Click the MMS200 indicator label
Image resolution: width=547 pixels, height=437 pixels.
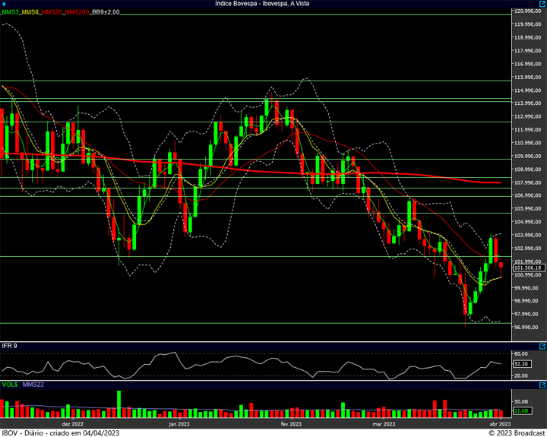(77, 12)
